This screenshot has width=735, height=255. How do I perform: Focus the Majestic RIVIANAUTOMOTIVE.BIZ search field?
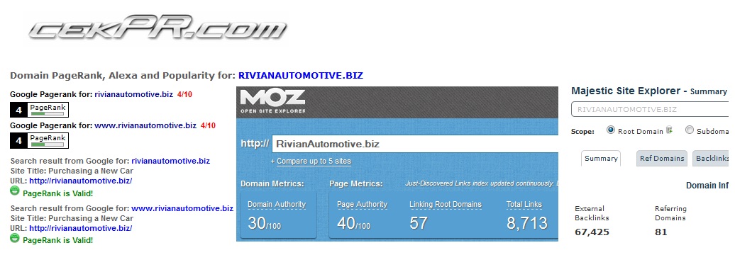click(x=649, y=110)
